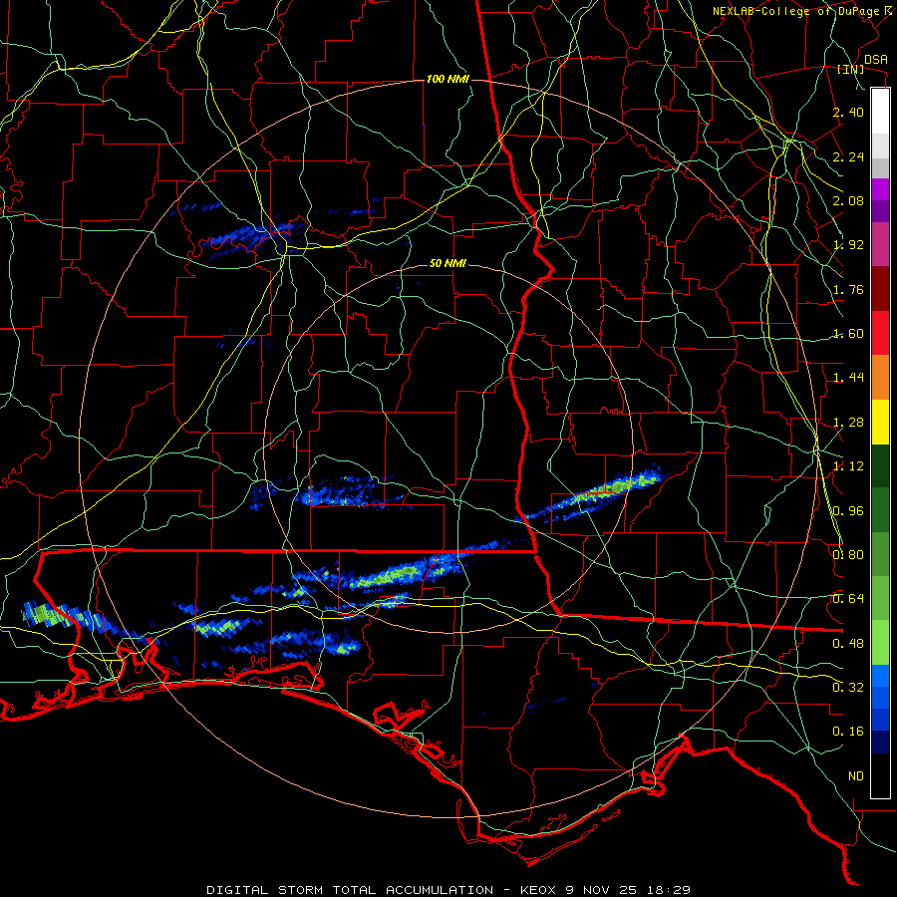Click the NEXLAB-College of DuPage label

795,11
